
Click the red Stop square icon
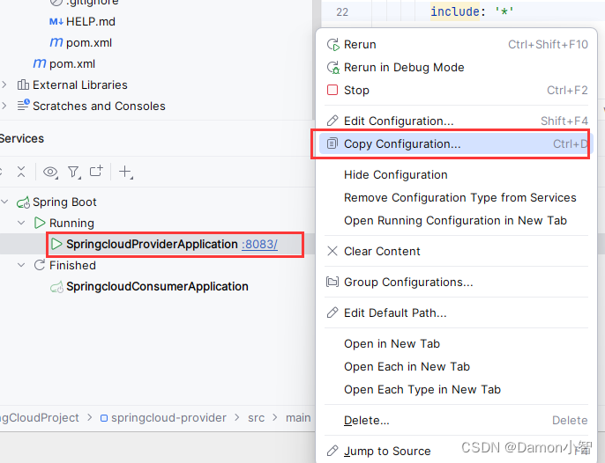tap(332, 90)
